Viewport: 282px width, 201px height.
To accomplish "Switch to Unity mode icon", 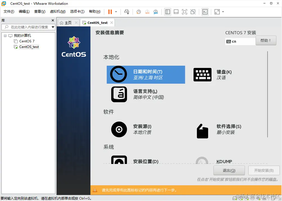I will (x=193, y=12).
